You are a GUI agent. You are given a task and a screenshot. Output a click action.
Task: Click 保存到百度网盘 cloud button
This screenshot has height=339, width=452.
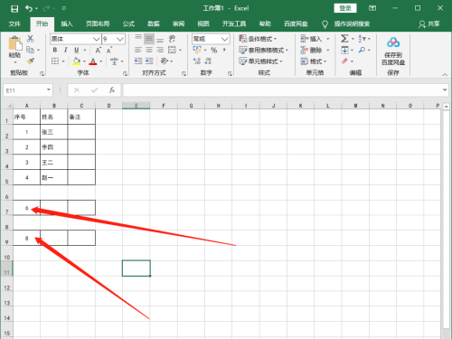click(x=393, y=51)
